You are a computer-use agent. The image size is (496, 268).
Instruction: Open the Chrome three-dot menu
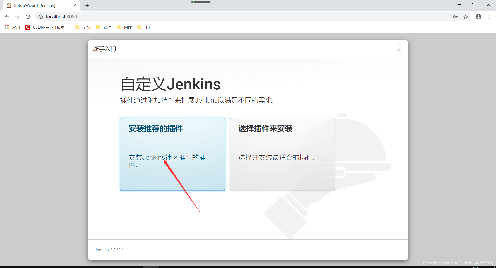[x=489, y=17]
